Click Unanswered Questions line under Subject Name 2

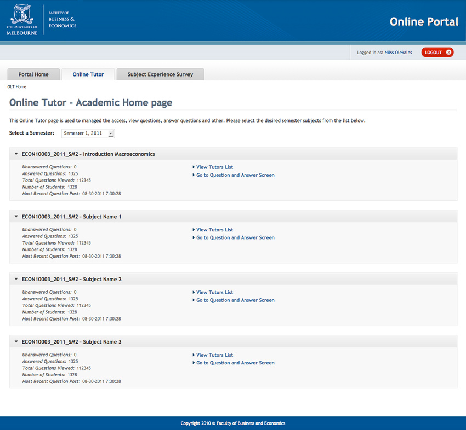(49, 292)
